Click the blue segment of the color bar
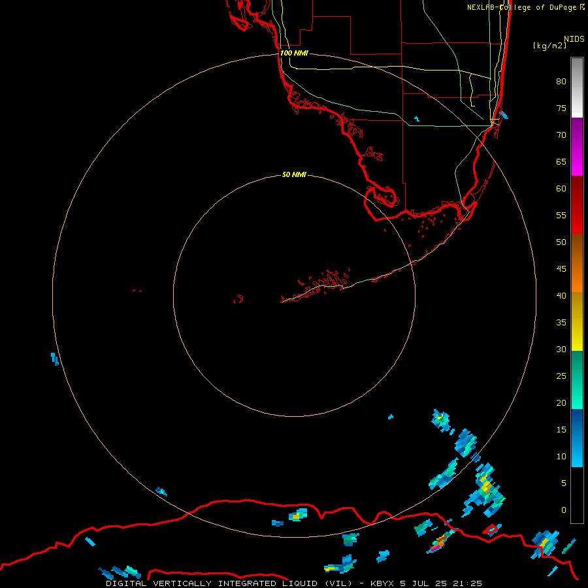 tap(577, 438)
